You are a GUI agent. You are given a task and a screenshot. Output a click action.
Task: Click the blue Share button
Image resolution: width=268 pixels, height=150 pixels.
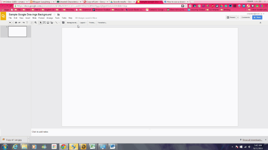click(x=257, y=17)
